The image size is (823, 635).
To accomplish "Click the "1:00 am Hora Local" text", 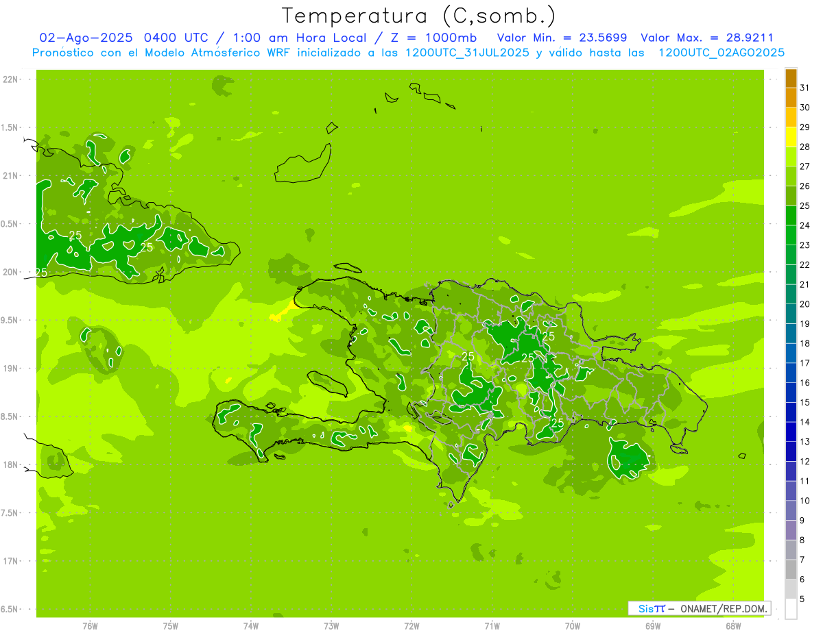I will pyautogui.click(x=299, y=38).
